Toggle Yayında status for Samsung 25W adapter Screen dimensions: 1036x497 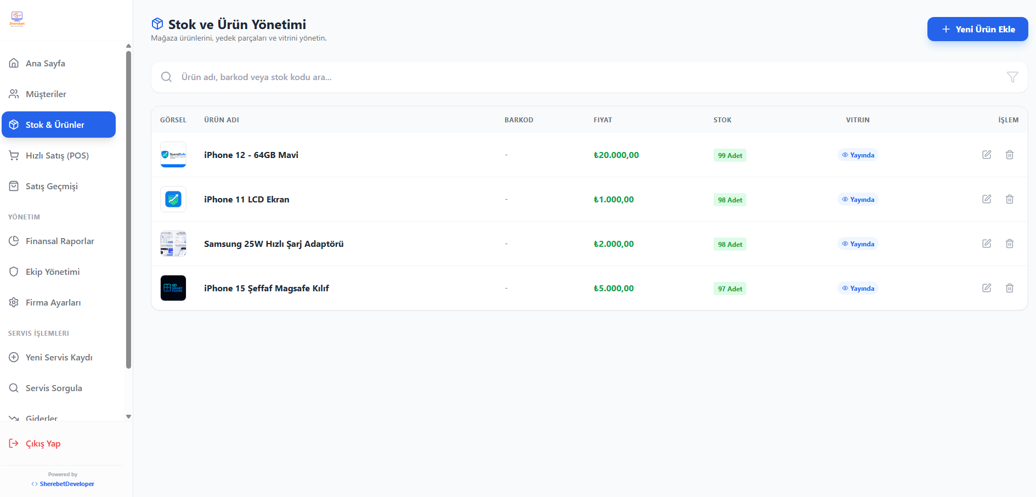click(858, 244)
